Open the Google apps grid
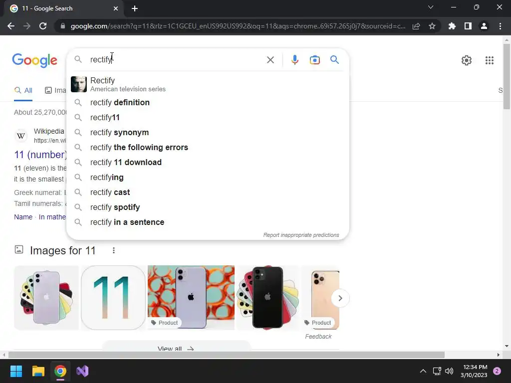 click(x=489, y=60)
